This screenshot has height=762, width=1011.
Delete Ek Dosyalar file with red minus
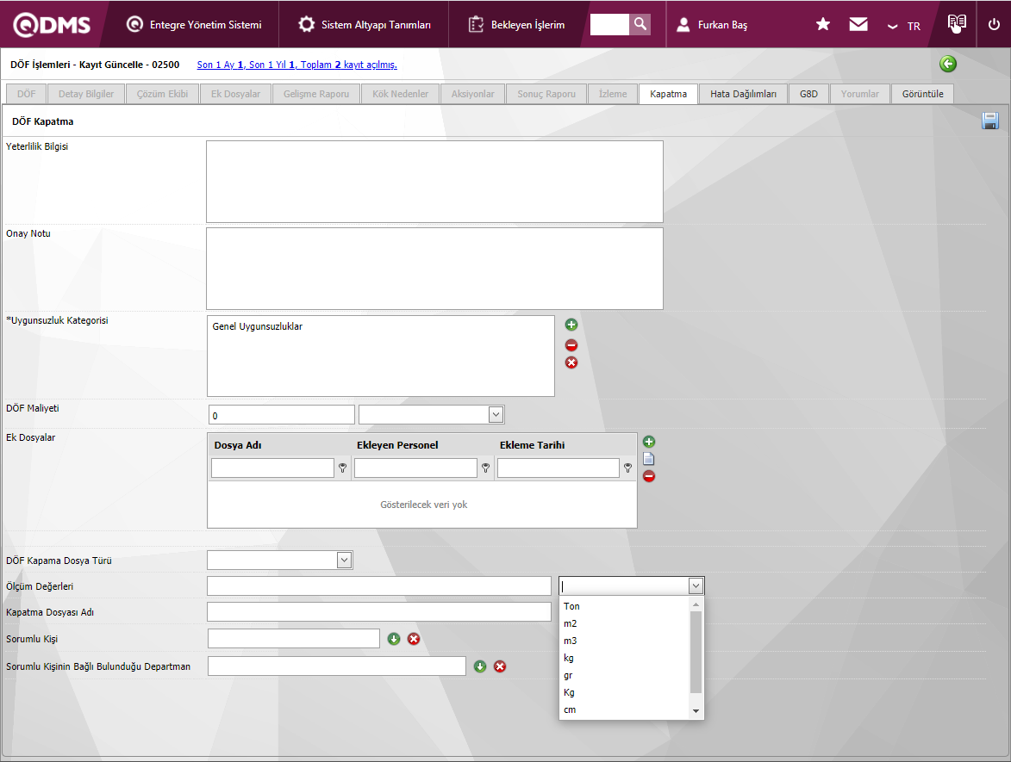(649, 476)
